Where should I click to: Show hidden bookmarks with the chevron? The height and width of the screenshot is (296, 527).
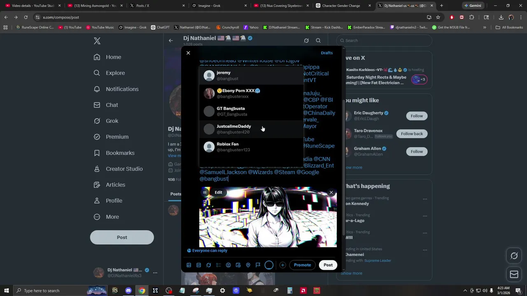pos(485,27)
